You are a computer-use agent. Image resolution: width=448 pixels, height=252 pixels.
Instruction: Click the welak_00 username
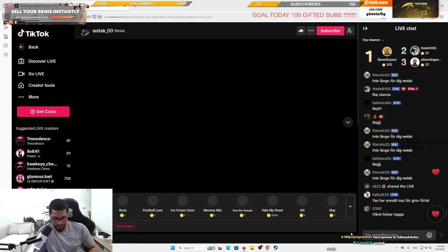point(103,31)
